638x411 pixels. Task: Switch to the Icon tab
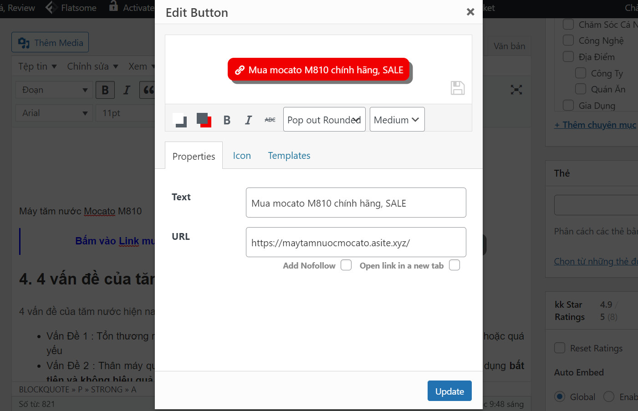(242, 156)
